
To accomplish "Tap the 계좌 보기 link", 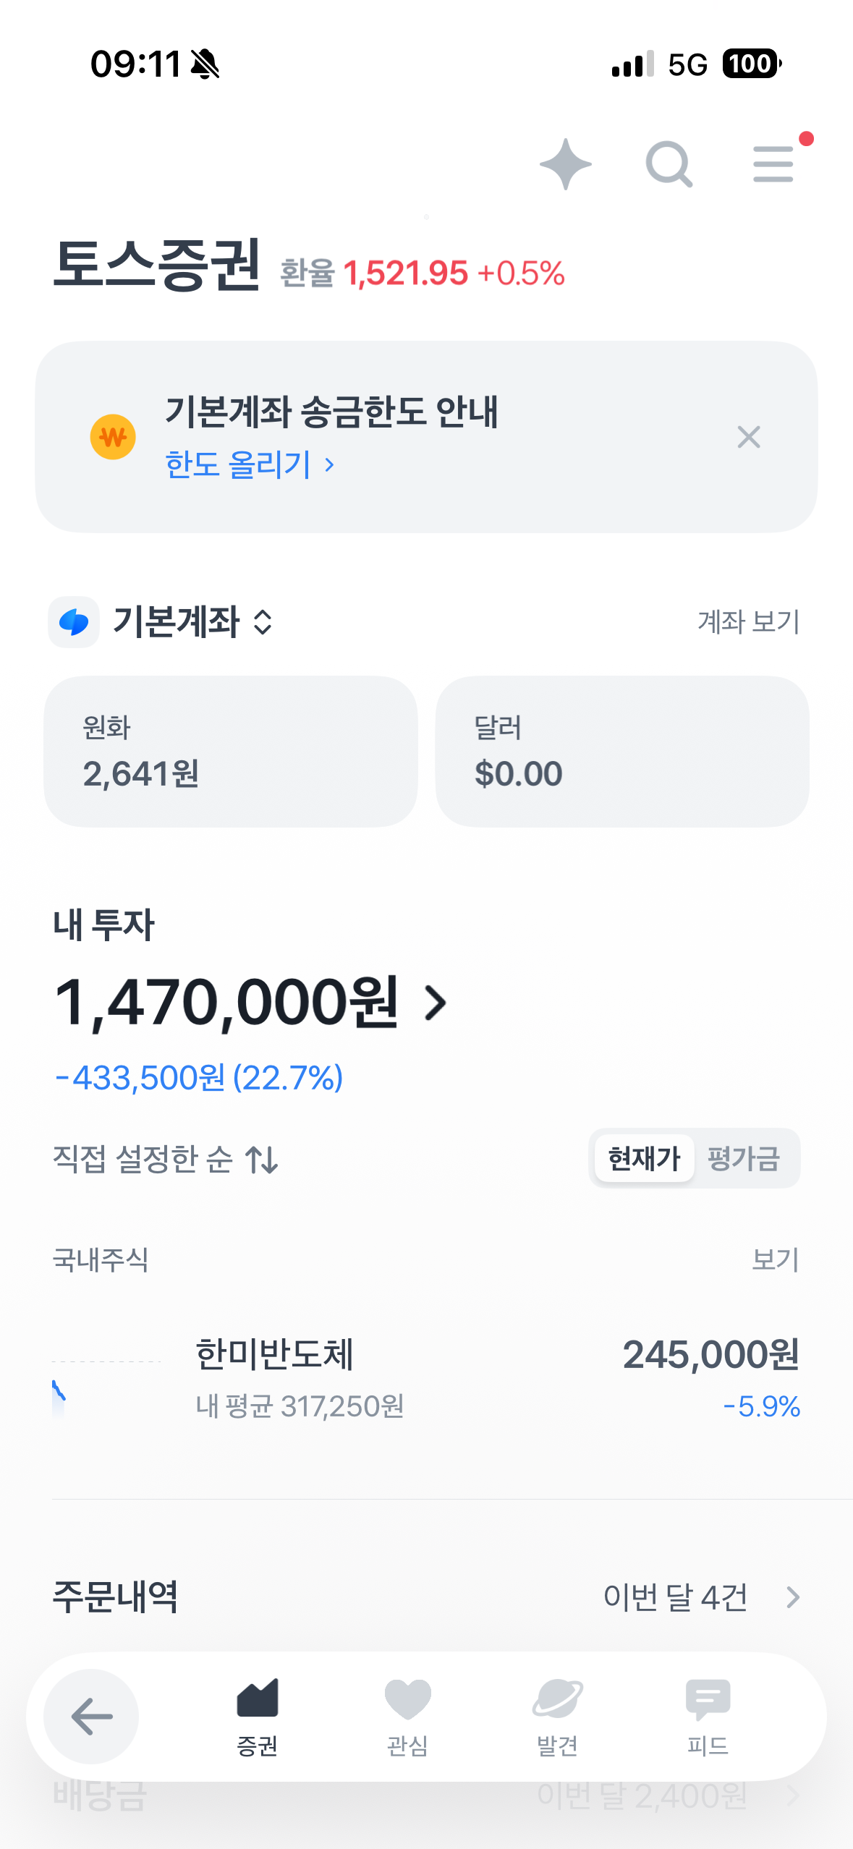I will pyautogui.click(x=748, y=622).
